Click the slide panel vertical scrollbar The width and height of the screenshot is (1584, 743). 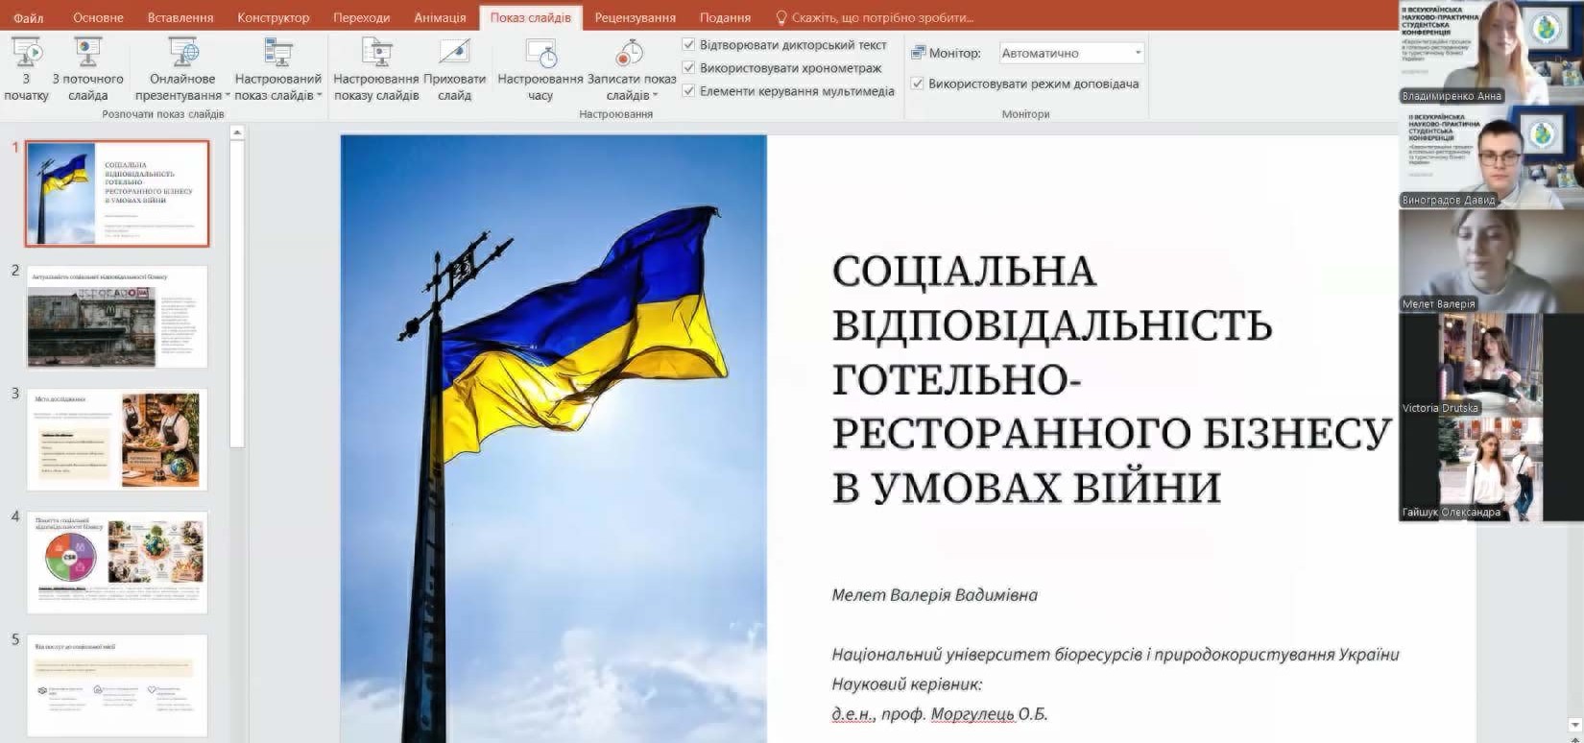237,288
